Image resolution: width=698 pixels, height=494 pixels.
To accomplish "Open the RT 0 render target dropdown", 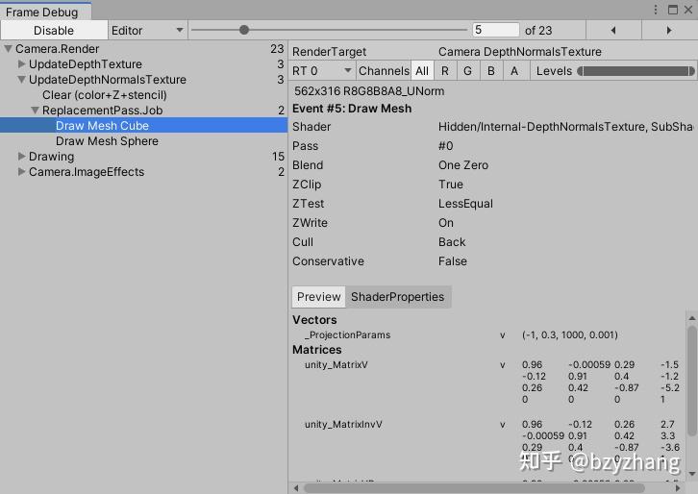I will click(x=323, y=71).
